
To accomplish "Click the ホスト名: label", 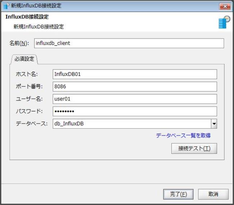I will (x=27, y=74).
